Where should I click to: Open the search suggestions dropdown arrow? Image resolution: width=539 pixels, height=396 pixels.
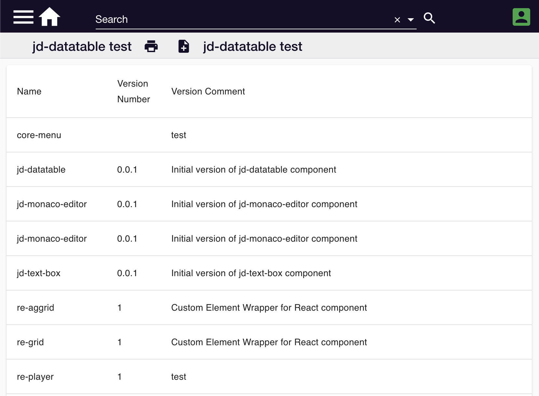tap(411, 20)
